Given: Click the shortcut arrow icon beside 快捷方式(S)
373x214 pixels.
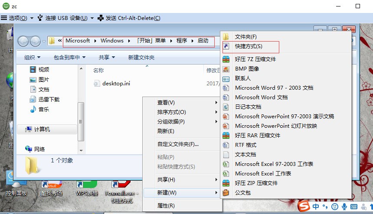Looking at the screenshot, I should (226, 46).
